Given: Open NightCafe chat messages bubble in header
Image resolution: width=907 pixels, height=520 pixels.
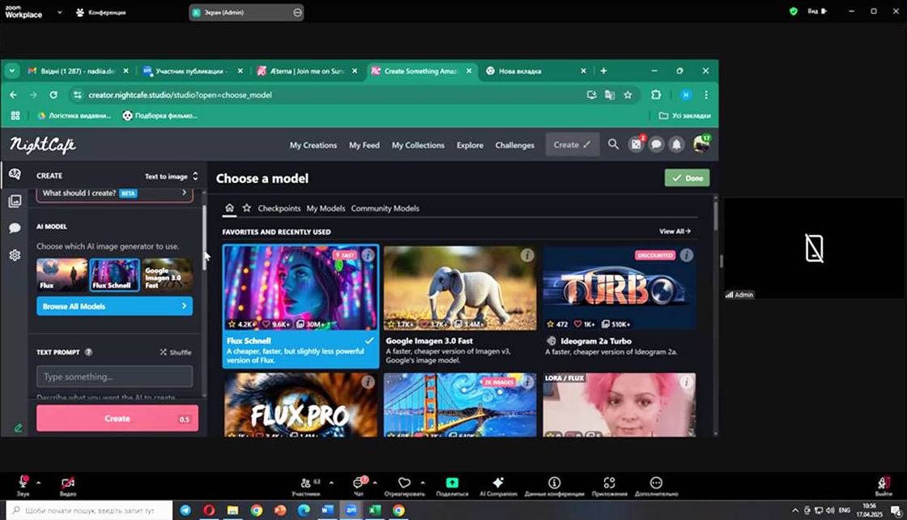Looking at the screenshot, I should tap(656, 144).
